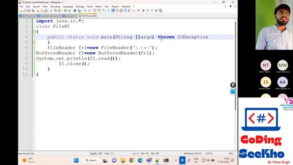Cut the selection with the scissors icon
The image size is (293, 165).
51,11
